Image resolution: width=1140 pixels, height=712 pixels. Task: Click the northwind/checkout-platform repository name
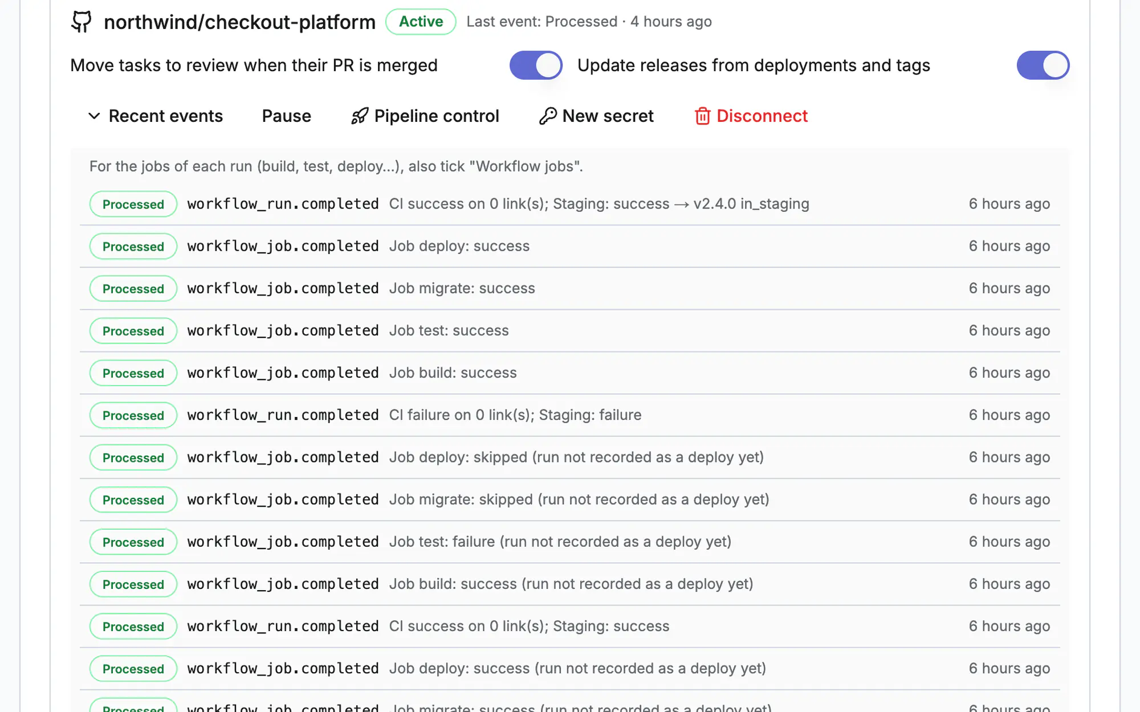point(240,22)
